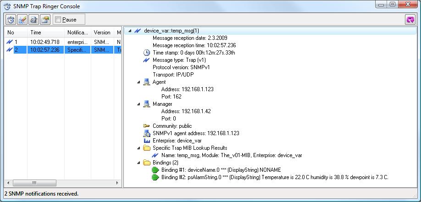Click the trap icon in row 2

coord(10,49)
